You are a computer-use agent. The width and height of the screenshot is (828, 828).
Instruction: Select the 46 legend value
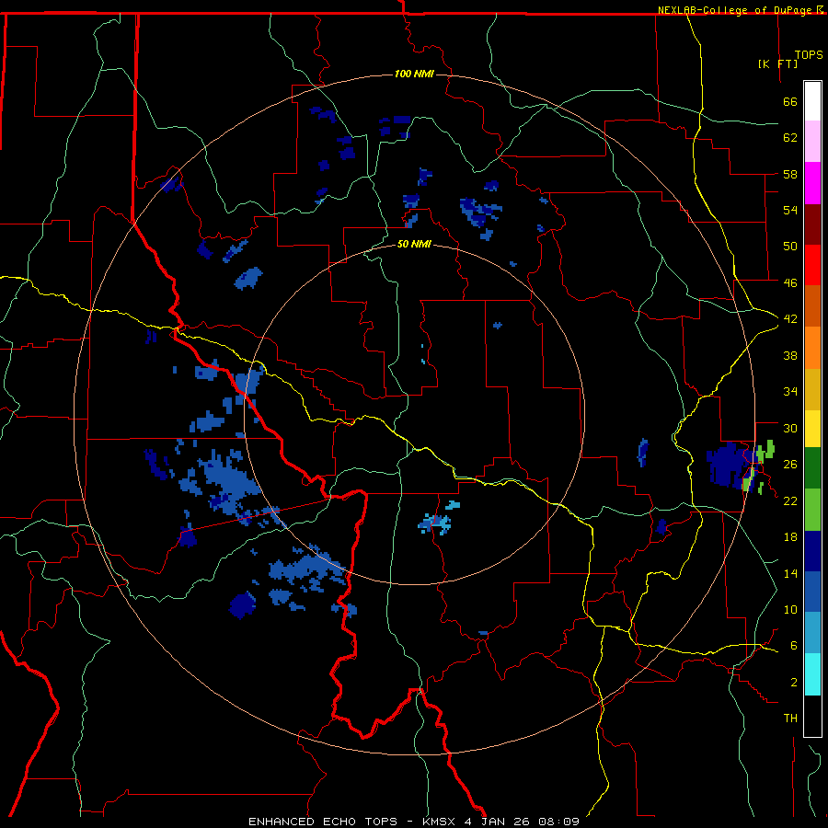coord(790,282)
